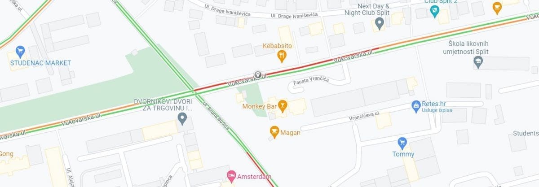The height and width of the screenshot is (187, 539).
Task: Click the Monkey Bar label text
Action: point(259,107)
